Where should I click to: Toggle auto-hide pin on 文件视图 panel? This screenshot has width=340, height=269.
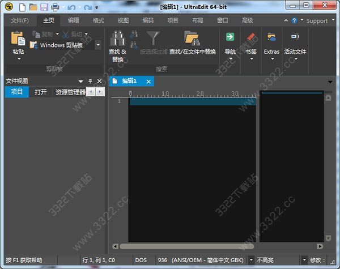pyautogui.click(x=90, y=81)
